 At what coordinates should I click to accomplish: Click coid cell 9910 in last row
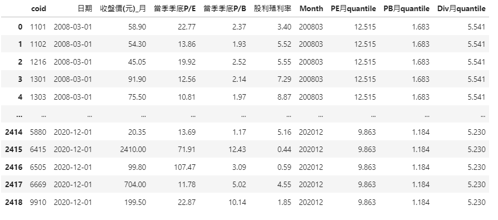38,202
